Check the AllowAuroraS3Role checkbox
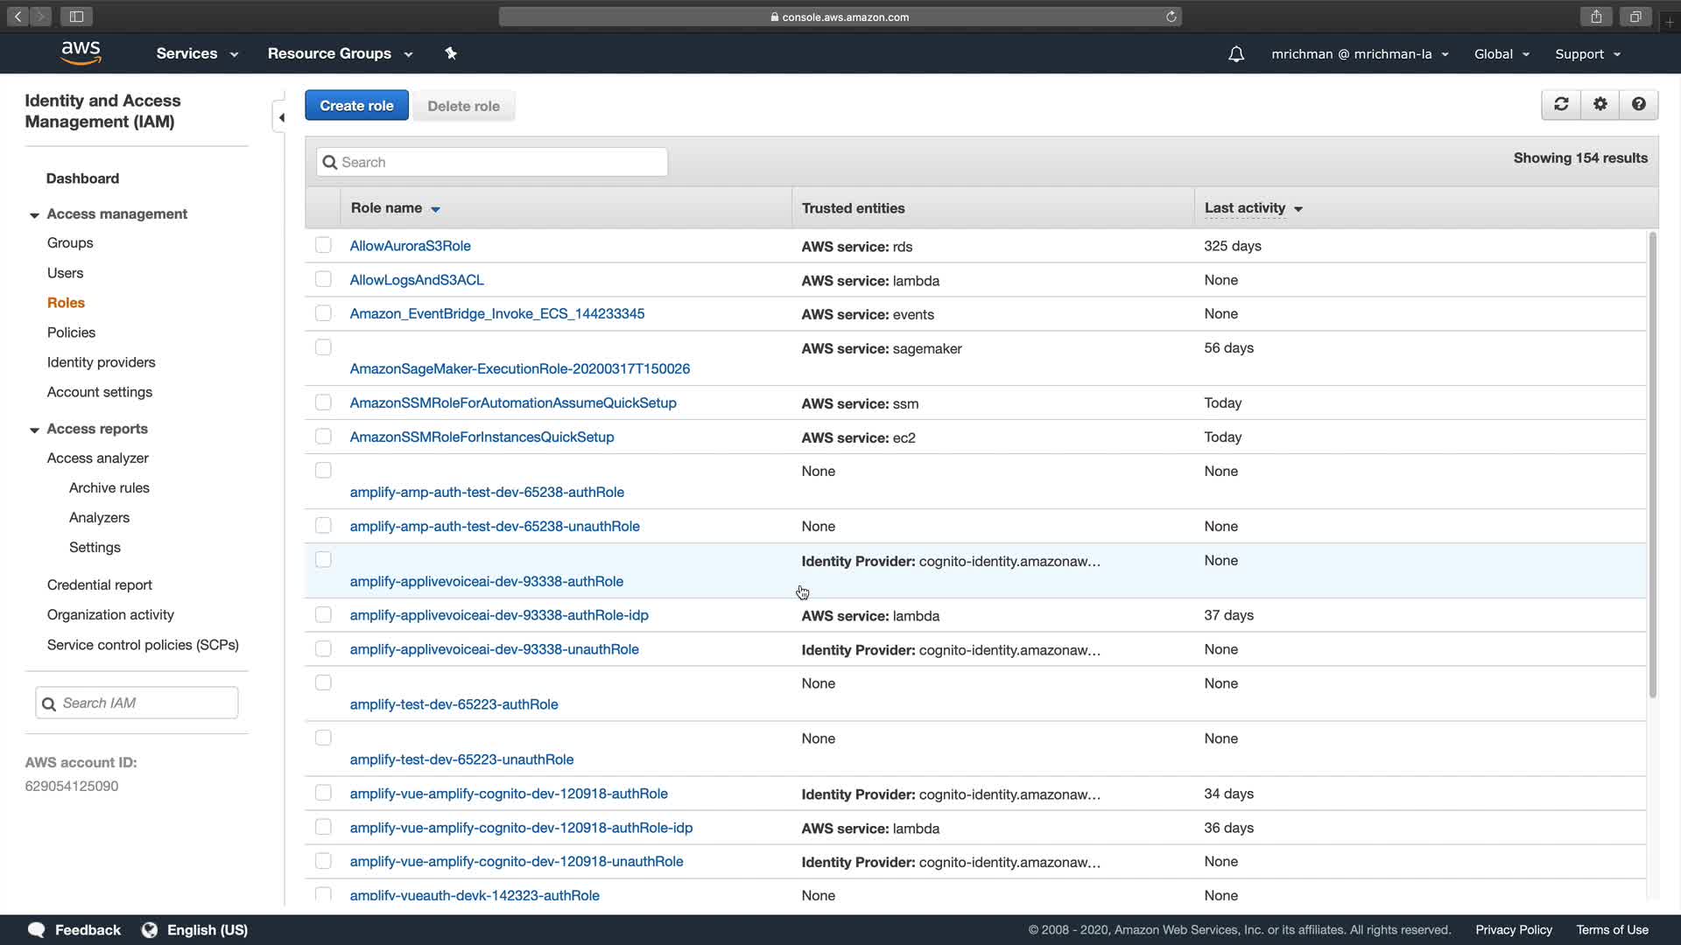 tap(323, 245)
